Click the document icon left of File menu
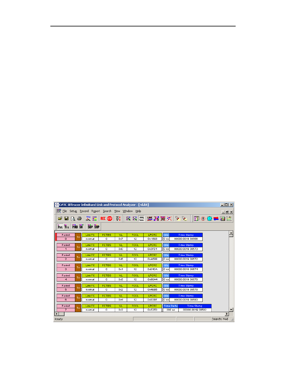Screen dimensions: 286x371 pyautogui.click(x=59, y=211)
